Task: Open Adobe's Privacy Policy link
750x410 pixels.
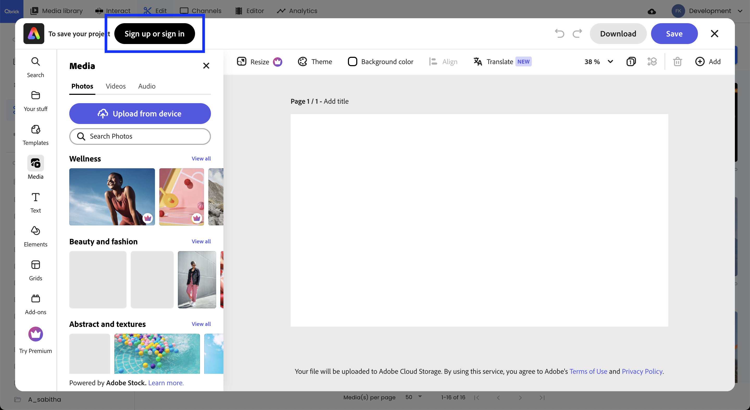Action: pos(642,371)
